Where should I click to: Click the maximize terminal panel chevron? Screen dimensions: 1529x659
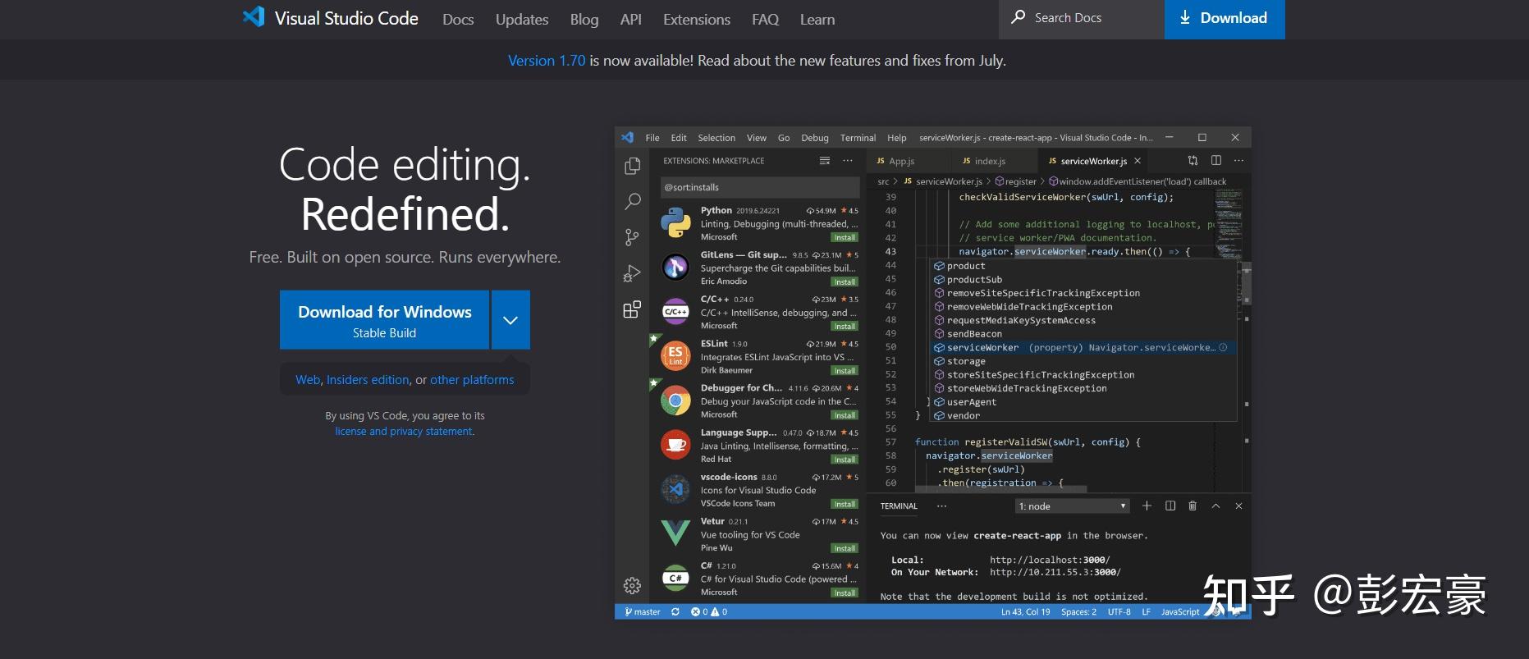click(1215, 506)
